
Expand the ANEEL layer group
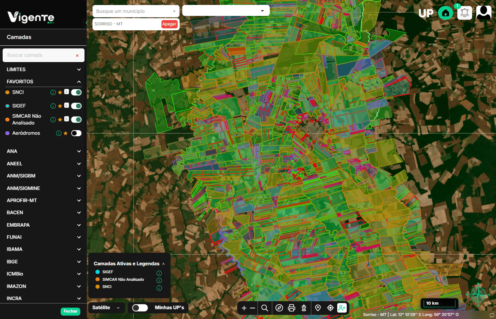(x=43, y=164)
